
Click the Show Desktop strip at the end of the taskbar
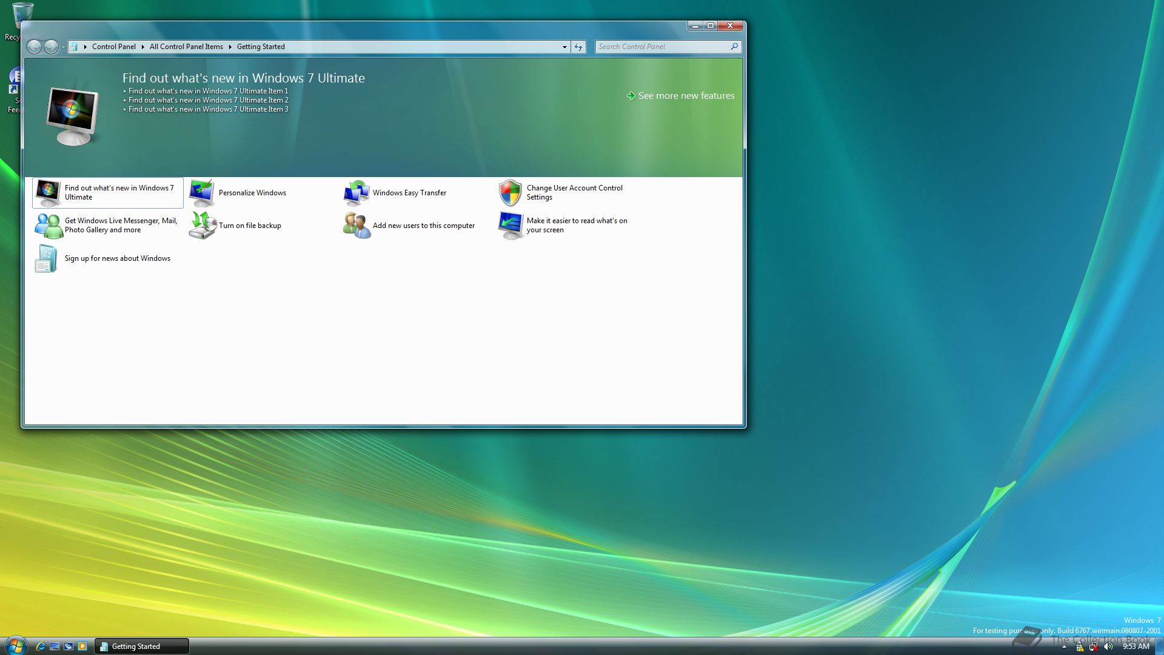point(1159,647)
